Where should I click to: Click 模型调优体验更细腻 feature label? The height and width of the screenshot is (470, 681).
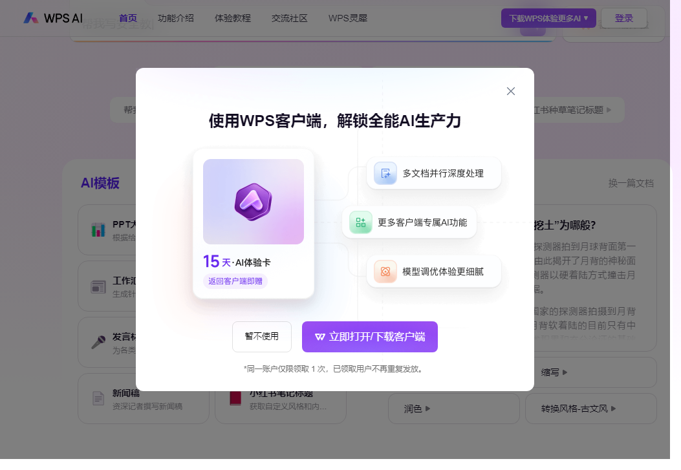tap(443, 272)
